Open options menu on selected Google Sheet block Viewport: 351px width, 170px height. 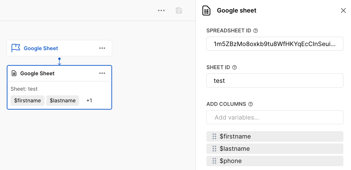pos(102,73)
